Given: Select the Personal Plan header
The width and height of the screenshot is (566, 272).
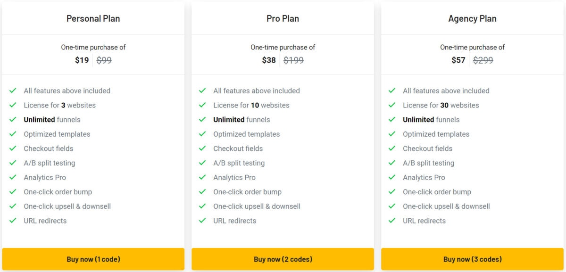Looking at the screenshot, I should pyautogui.click(x=93, y=18).
